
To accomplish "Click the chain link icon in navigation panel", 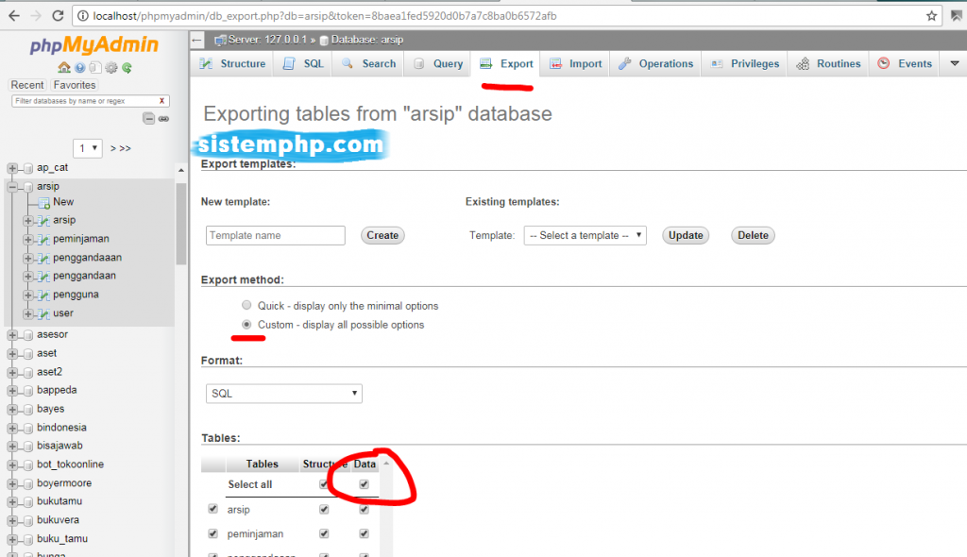I will (x=163, y=118).
